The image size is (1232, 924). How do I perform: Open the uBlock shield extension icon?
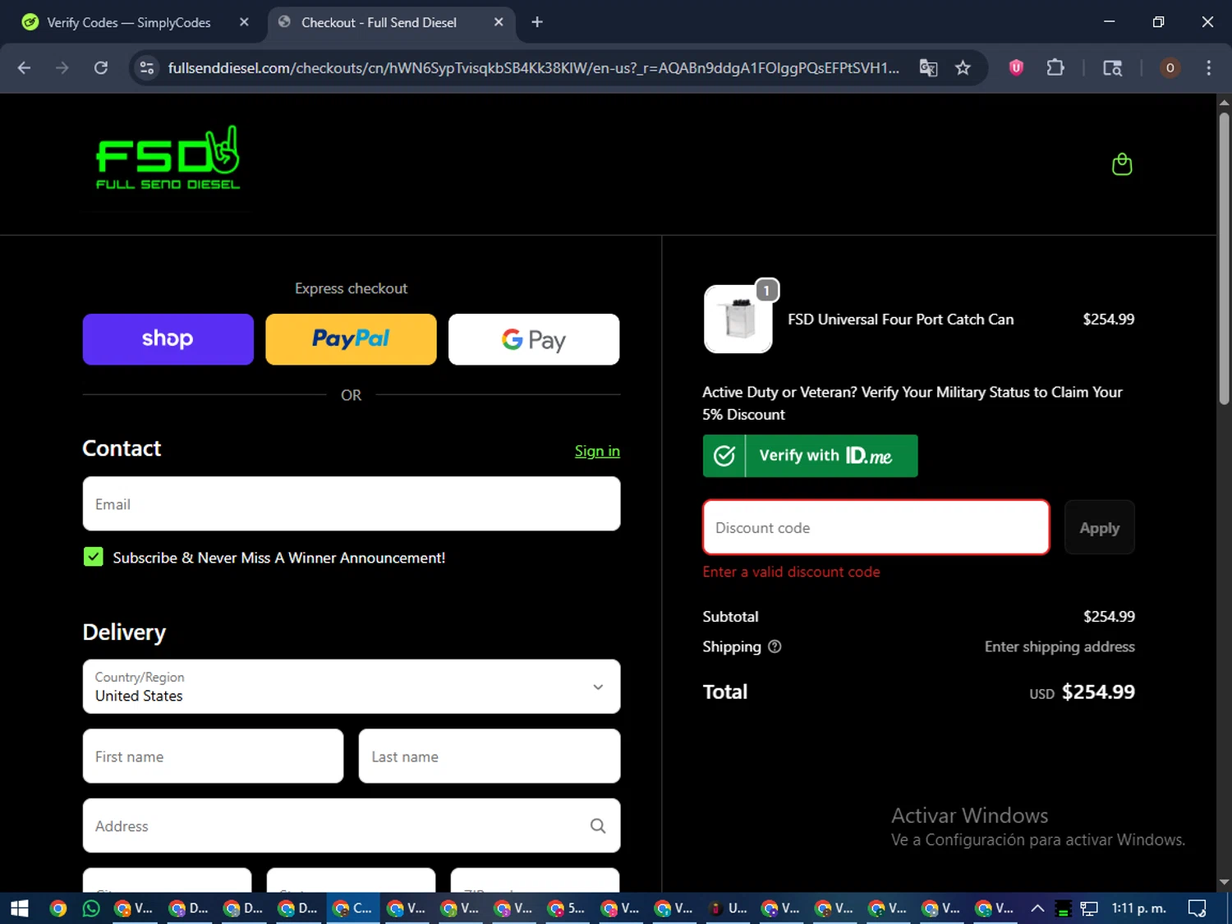[1016, 68]
